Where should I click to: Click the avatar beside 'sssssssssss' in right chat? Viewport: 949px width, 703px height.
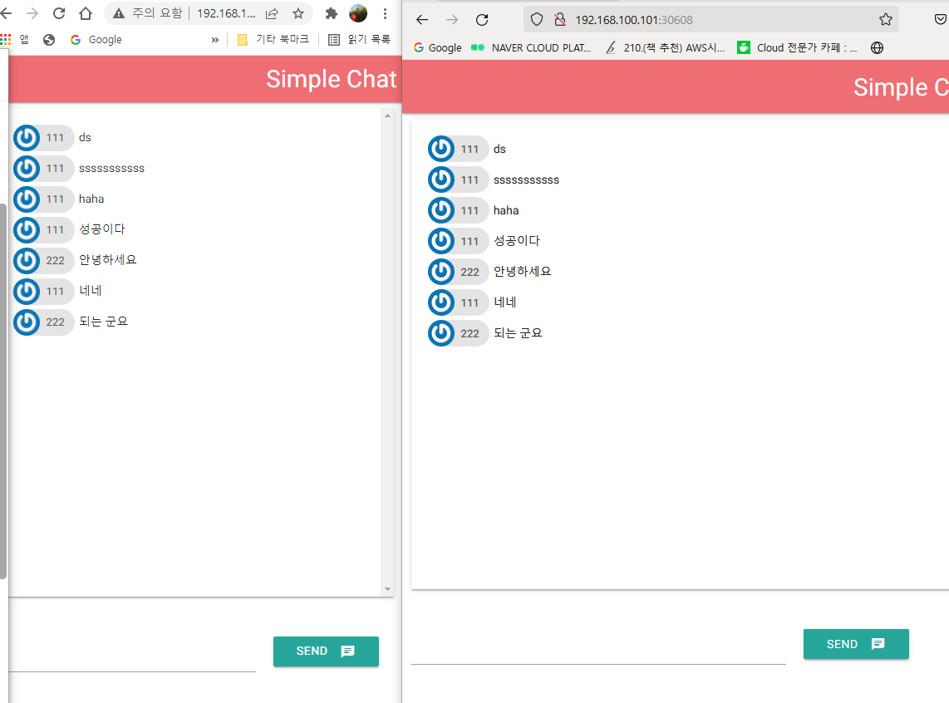pos(441,179)
